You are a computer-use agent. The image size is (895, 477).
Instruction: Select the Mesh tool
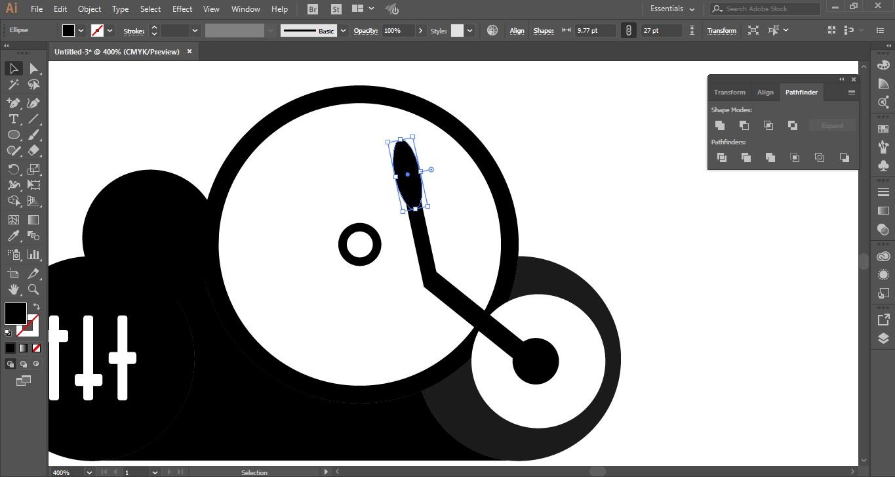point(13,220)
